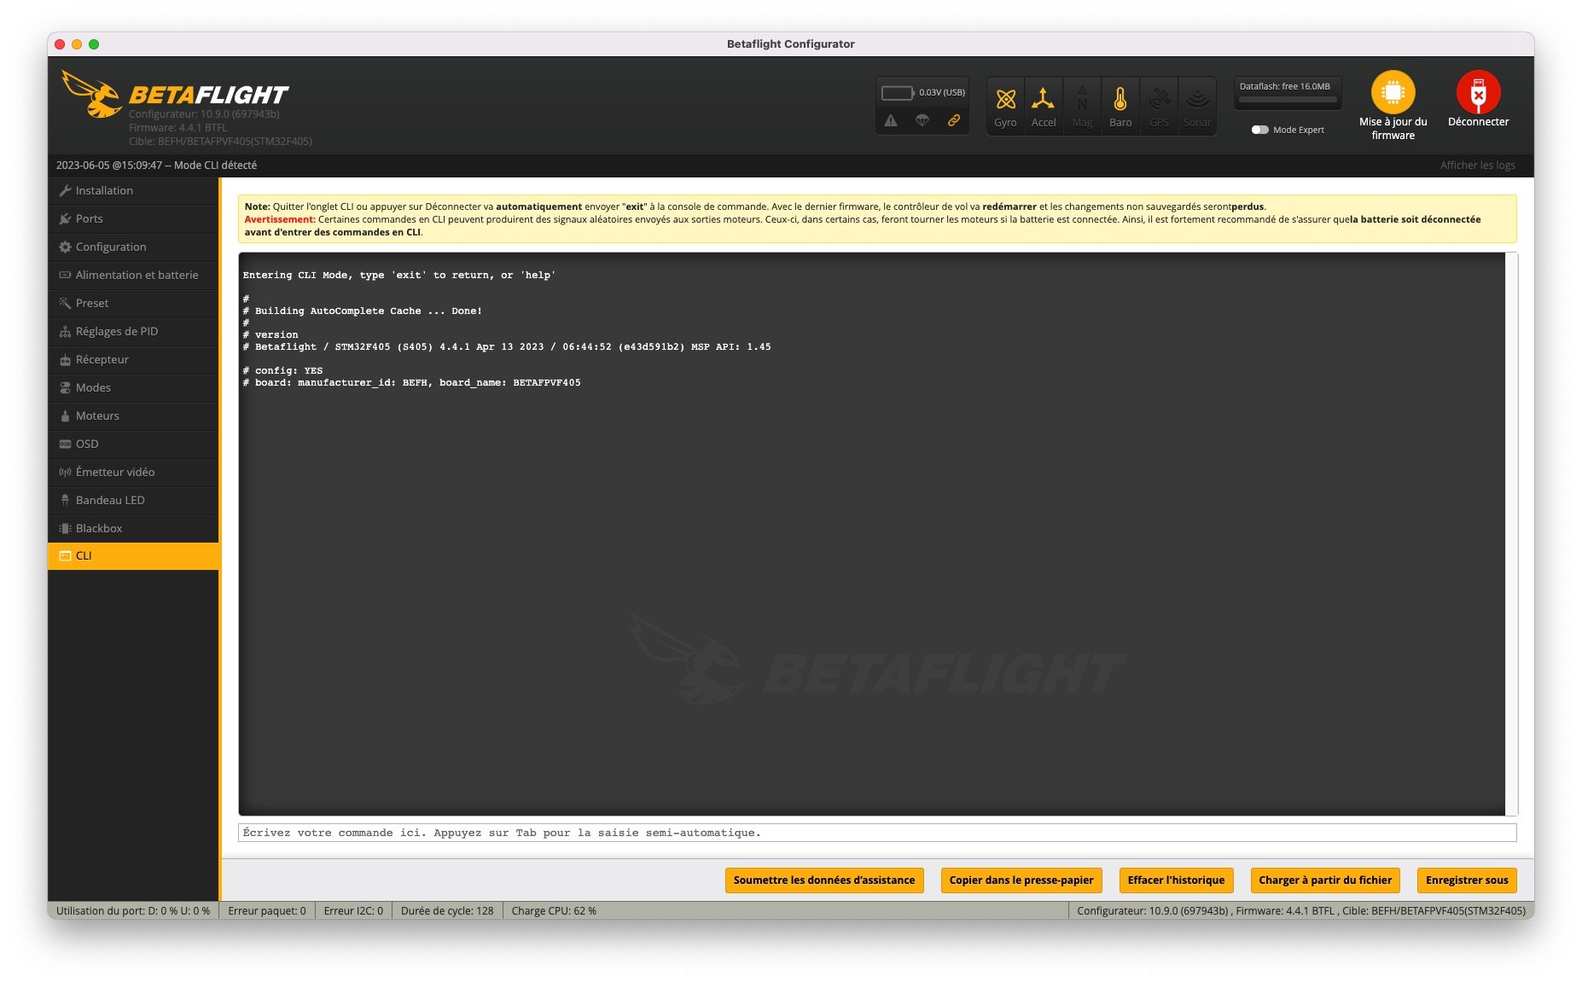Viewport: 1582px width, 982px height.
Task: Click the Sonar sensor icon
Action: pos(1197,105)
